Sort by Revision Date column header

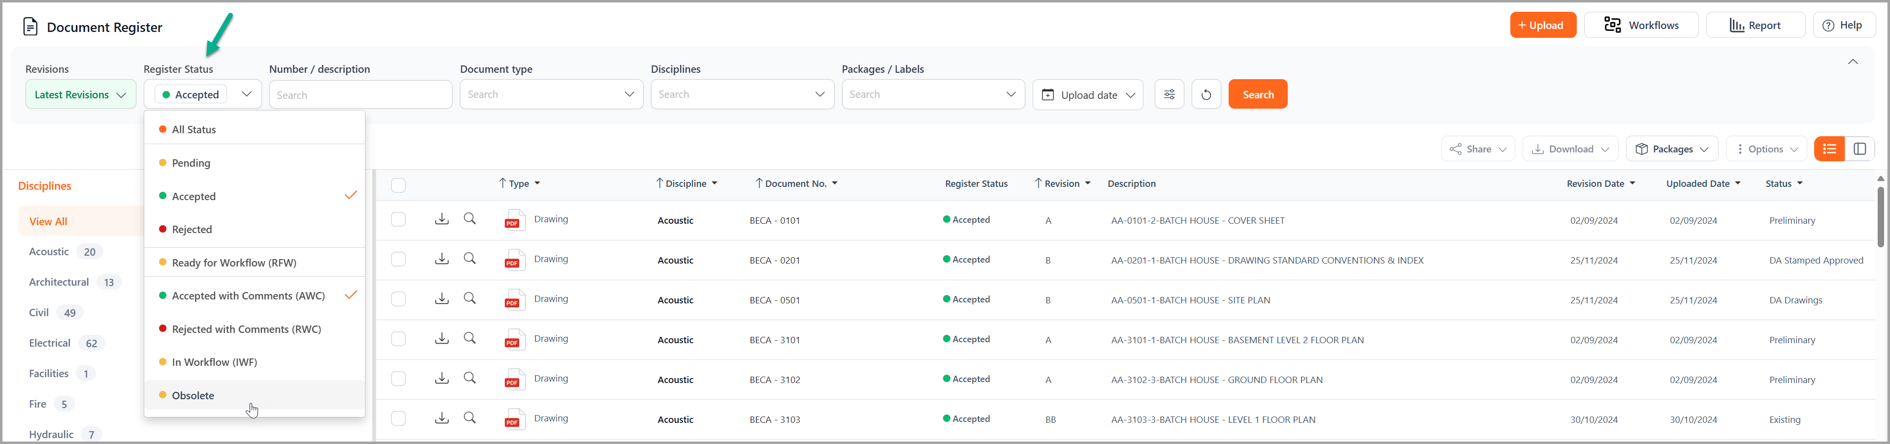click(1601, 183)
